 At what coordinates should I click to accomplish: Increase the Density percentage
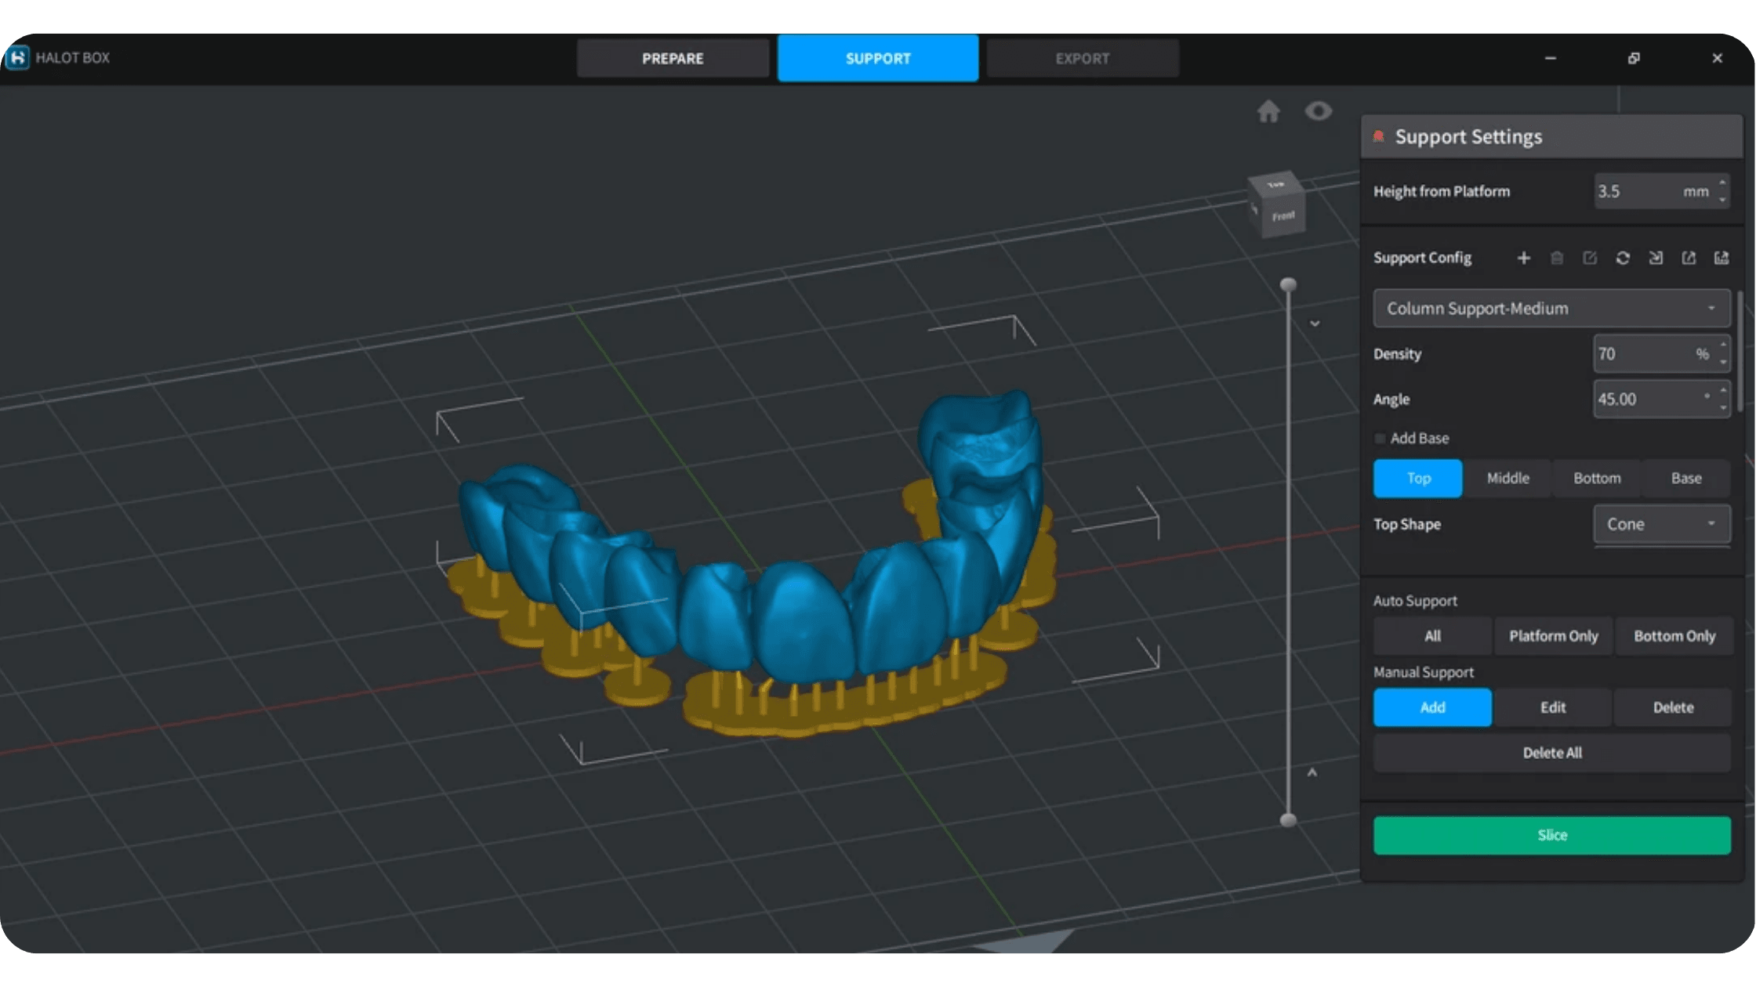[1723, 345]
